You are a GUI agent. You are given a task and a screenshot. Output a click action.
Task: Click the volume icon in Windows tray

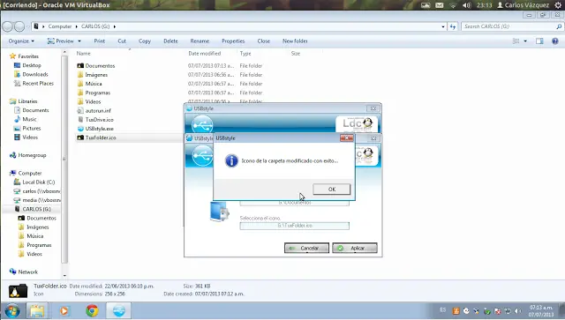pyautogui.click(x=518, y=311)
